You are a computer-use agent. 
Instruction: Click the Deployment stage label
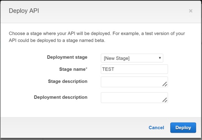point(67,57)
